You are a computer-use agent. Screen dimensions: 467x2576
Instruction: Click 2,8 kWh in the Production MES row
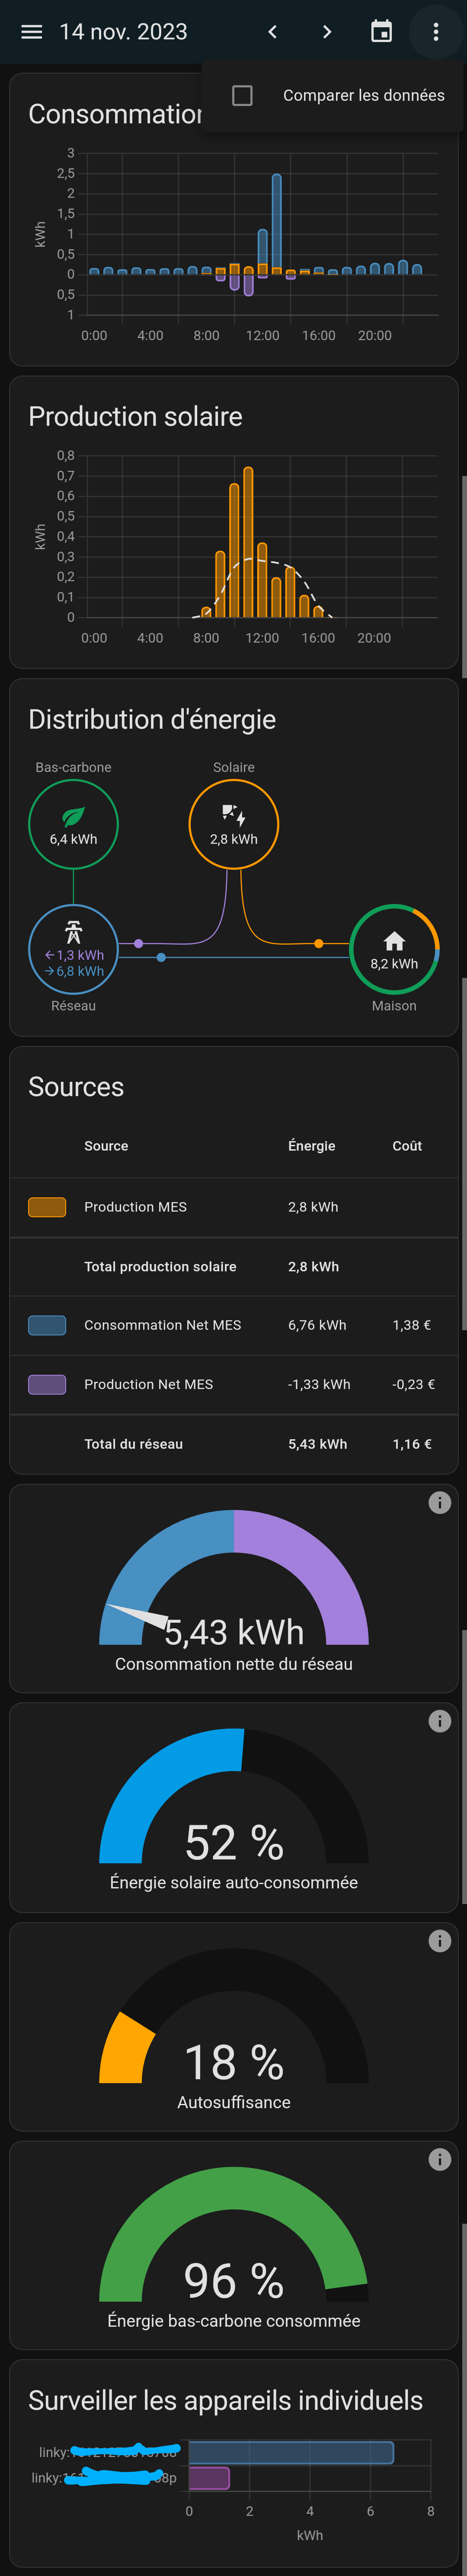pyautogui.click(x=313, y=1207)
